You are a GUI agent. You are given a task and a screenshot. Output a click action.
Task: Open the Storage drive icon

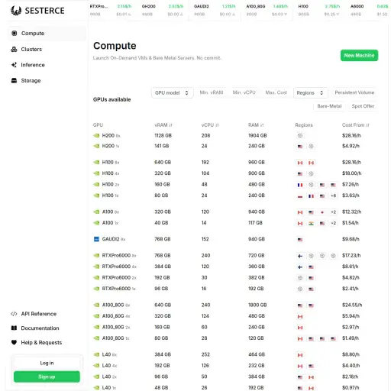[x=14, y=81]
